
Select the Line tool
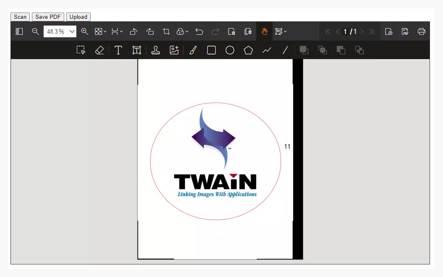[x=285, y=50]
